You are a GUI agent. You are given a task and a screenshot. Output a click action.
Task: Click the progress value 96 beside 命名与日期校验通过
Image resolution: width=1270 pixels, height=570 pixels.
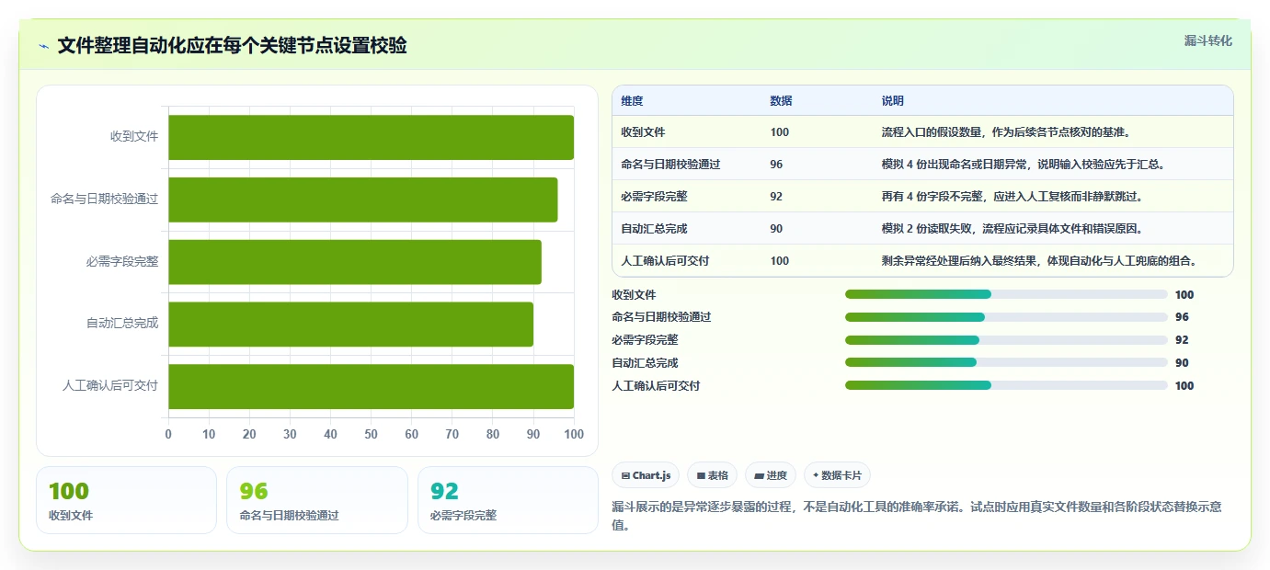(1182, 317)
